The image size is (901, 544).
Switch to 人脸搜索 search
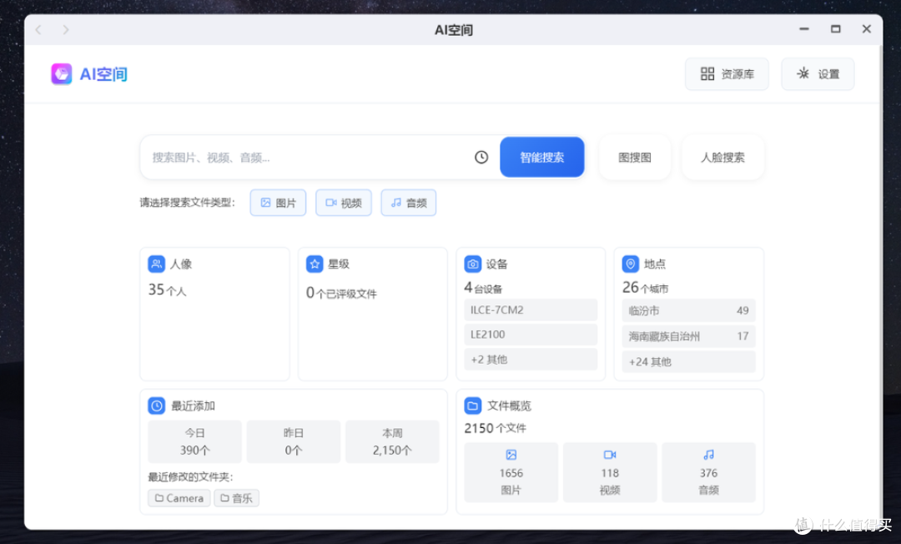(x=722, y=157)
